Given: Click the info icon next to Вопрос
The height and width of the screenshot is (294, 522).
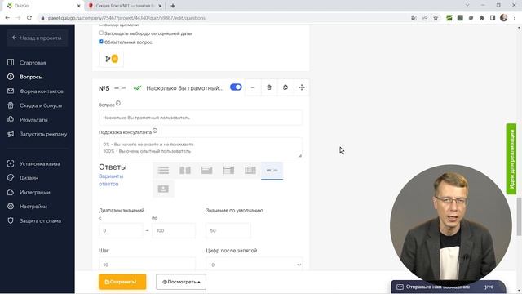Looking at the screenshot, I should [x=118, y=104].
